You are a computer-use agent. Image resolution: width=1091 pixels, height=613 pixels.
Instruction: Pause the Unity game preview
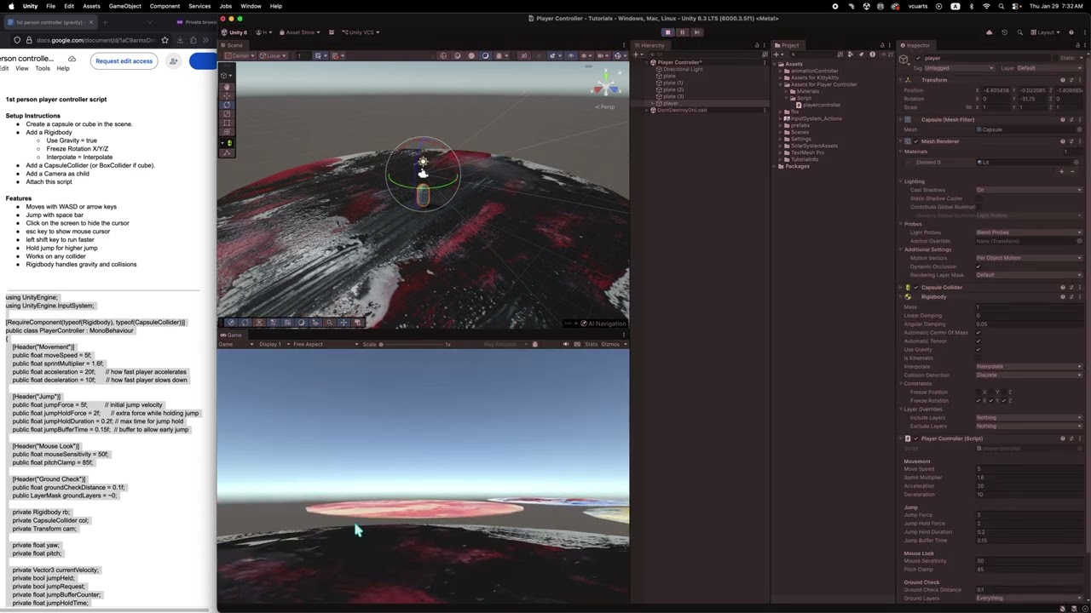click(682, 32)
